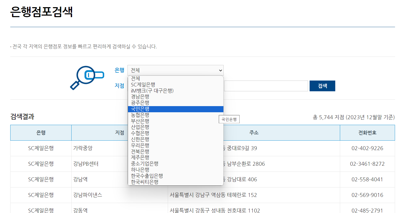Choose iM뱅크(구 대구은행) option
This screenshot has height=213, width=404.
[x=175, y=91]
